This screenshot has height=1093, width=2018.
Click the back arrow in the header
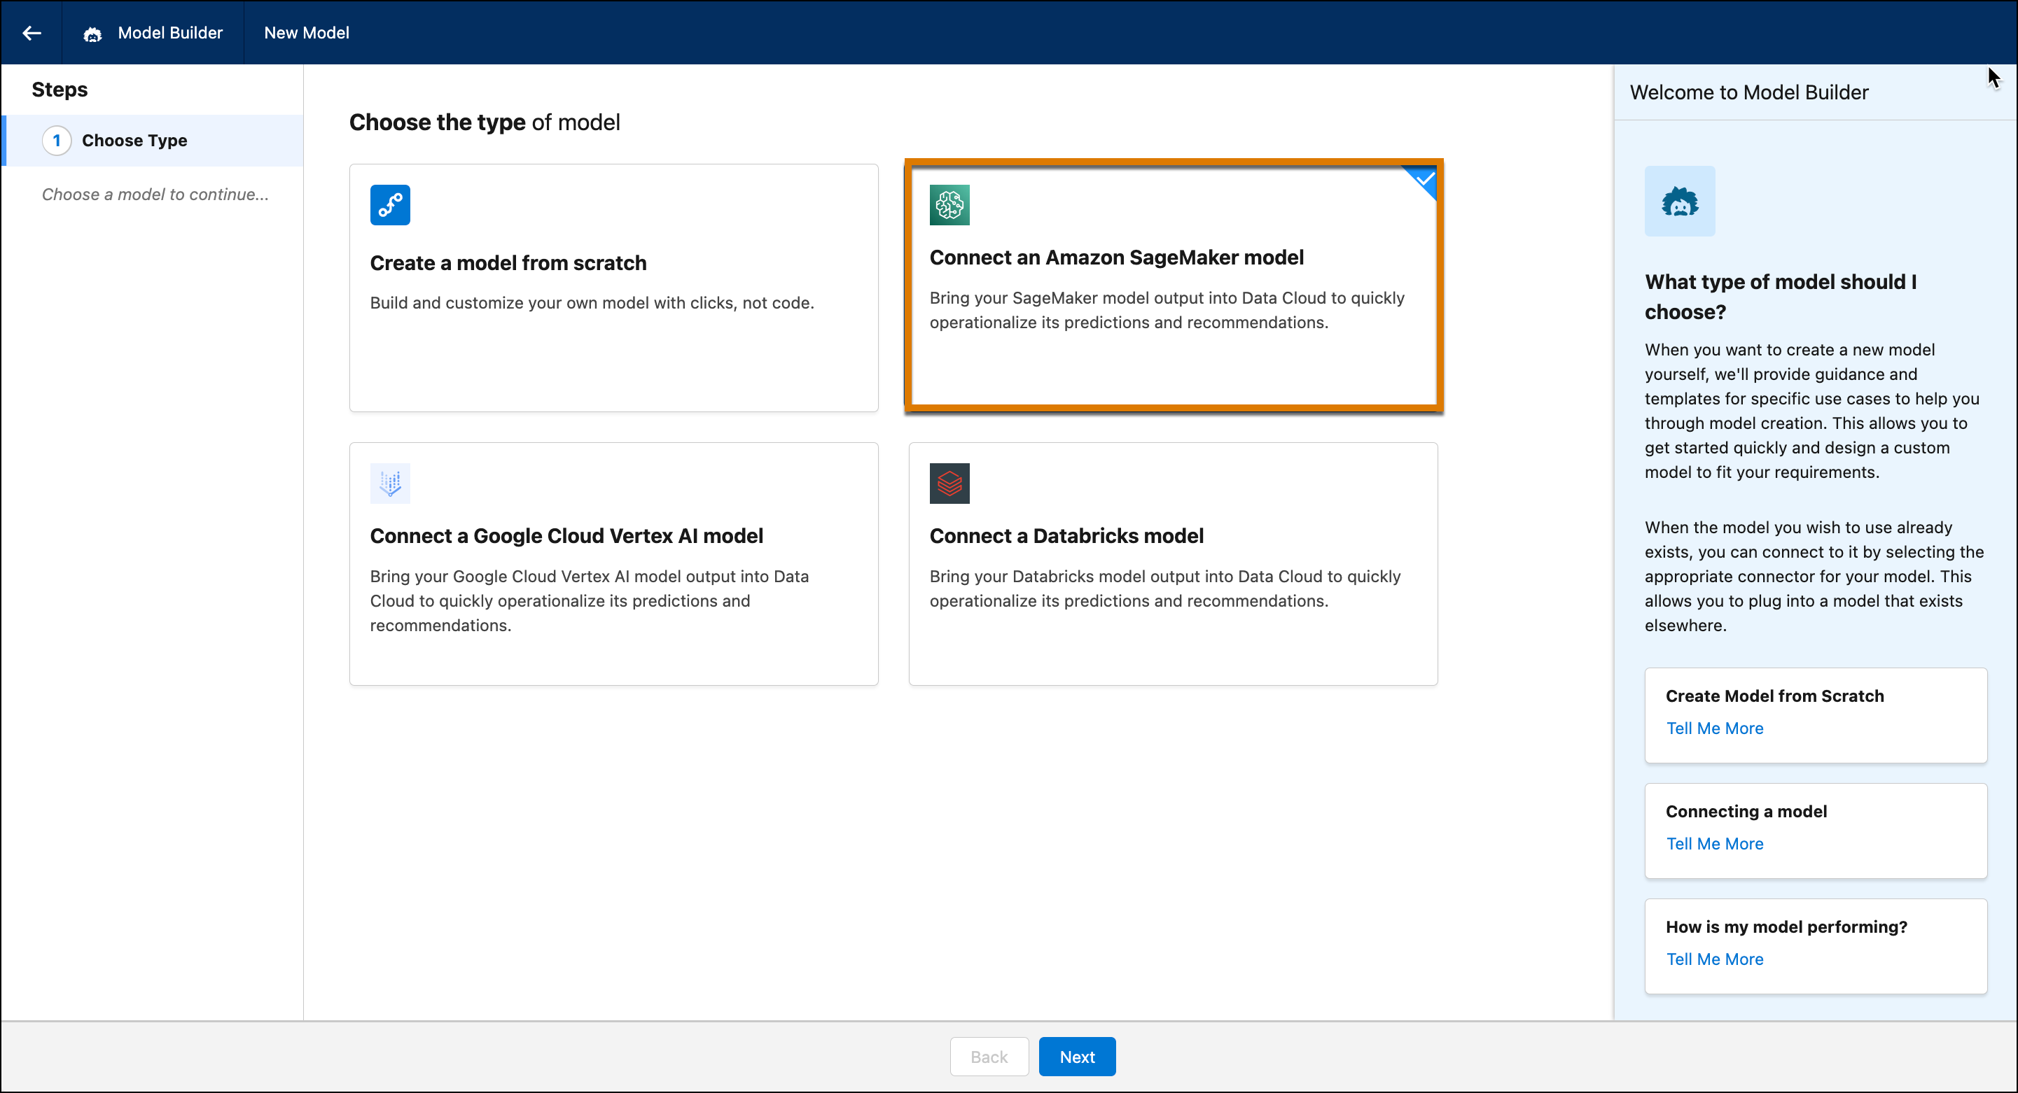point(32,33)
